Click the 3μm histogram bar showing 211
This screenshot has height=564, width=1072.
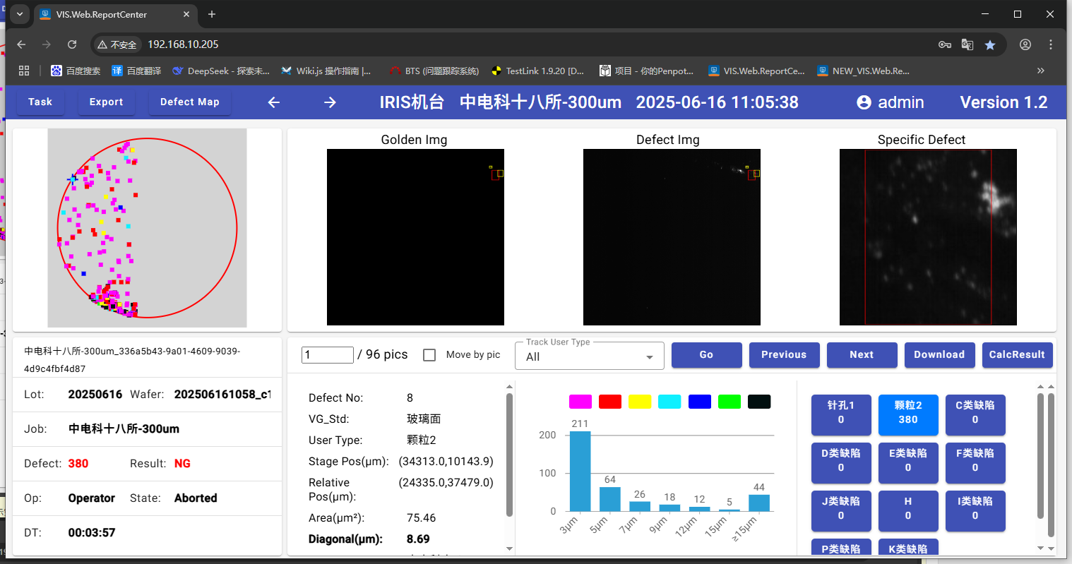point(580,471)
